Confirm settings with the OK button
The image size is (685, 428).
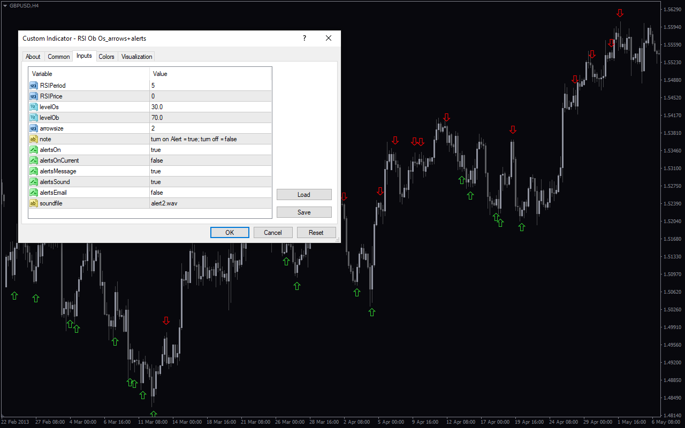[x=230, y=233]
